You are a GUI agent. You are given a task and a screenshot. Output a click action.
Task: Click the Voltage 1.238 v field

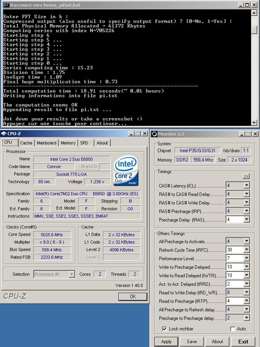[97, 182]
